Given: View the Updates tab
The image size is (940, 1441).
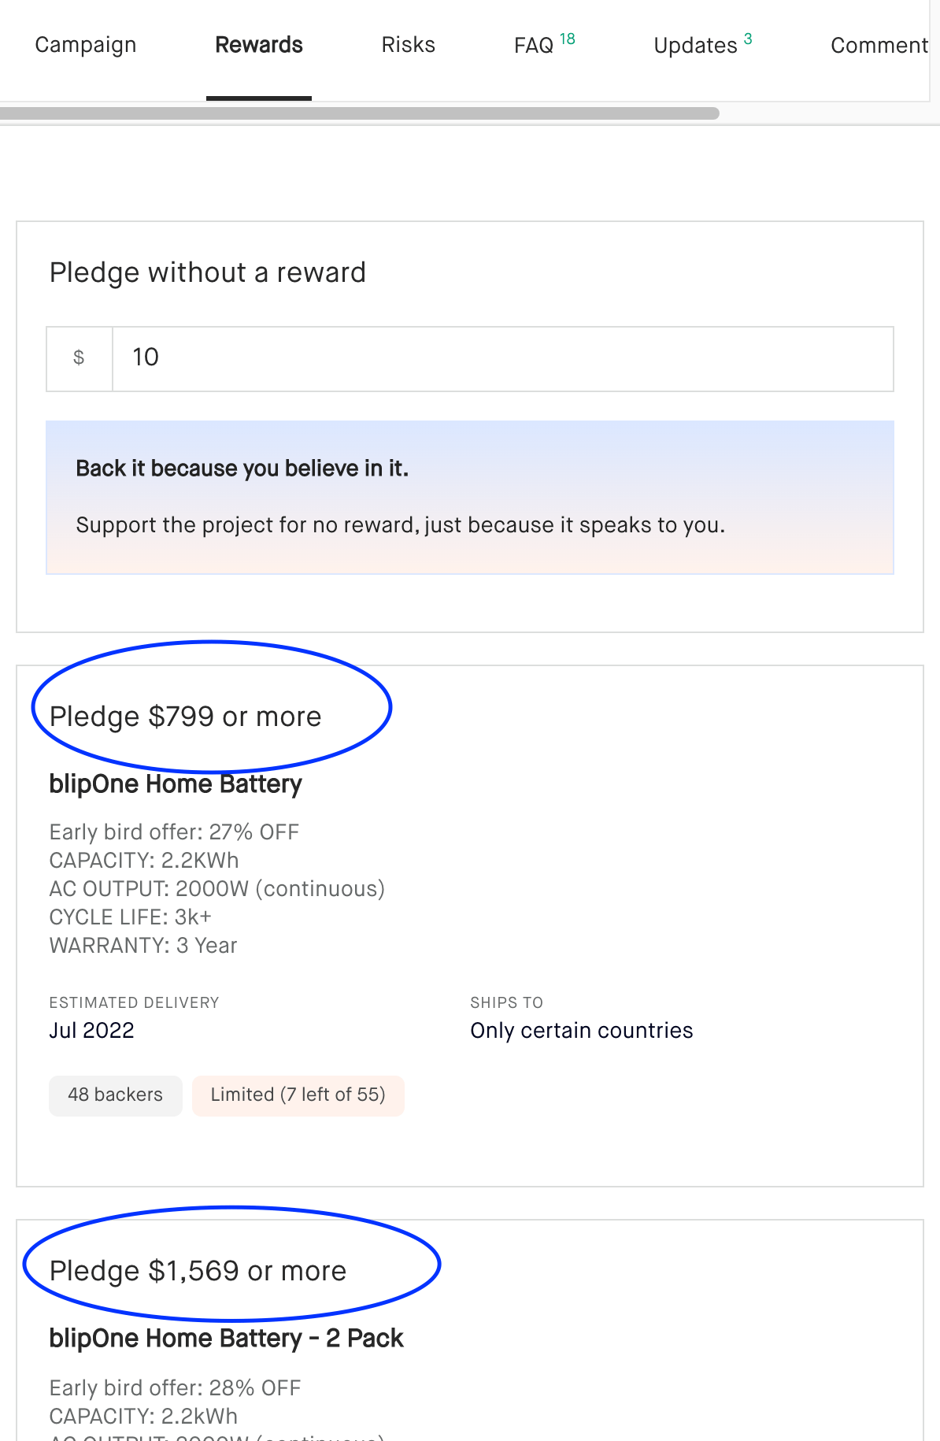Looking at the screenshot, I should pyautogui.click(x=702, y=45).
